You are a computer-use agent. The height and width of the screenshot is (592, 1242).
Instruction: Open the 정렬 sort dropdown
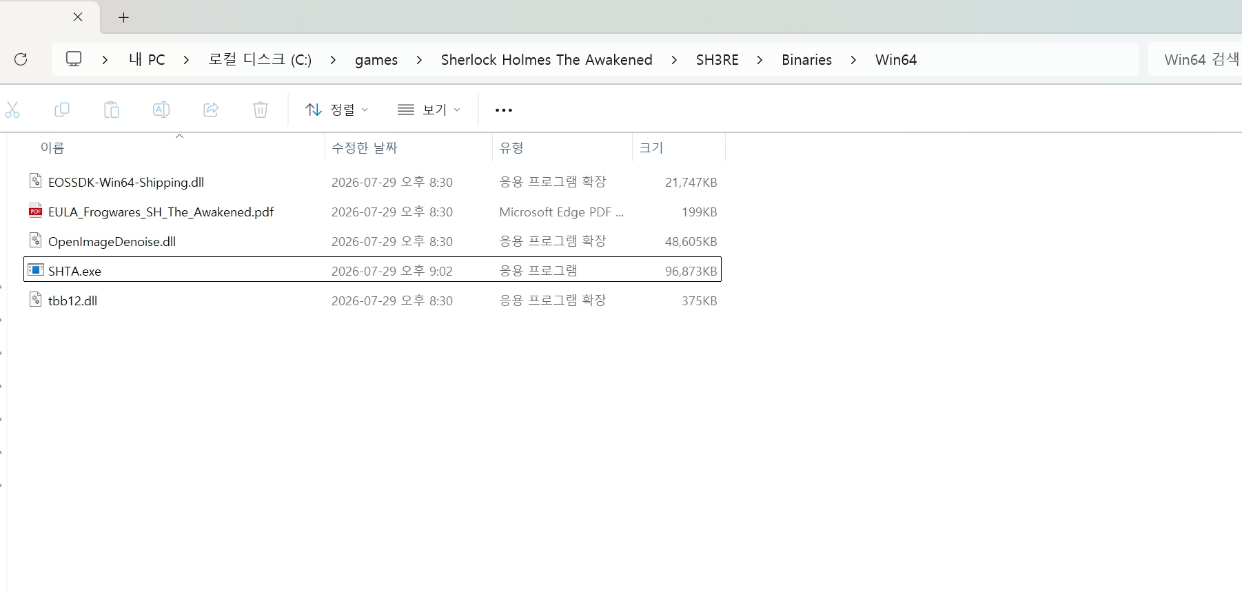(x=337, y=110)
